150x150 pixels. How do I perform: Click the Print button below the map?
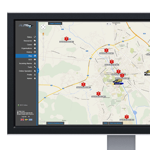point(106,123)
